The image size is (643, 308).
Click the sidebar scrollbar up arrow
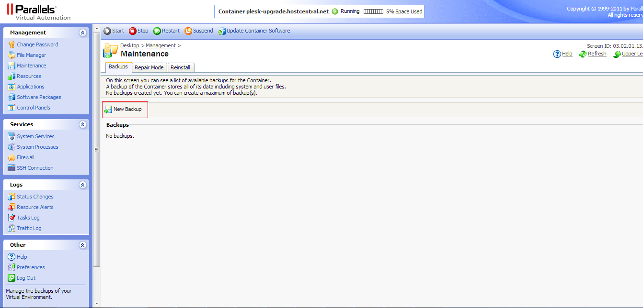[x=96, y=28]
